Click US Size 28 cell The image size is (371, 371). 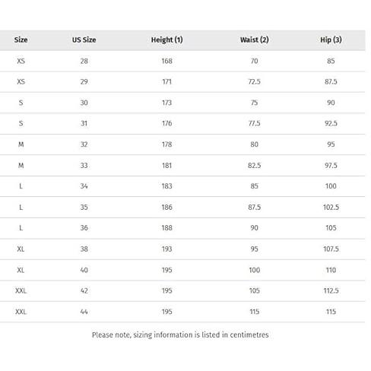click(84, 61)
